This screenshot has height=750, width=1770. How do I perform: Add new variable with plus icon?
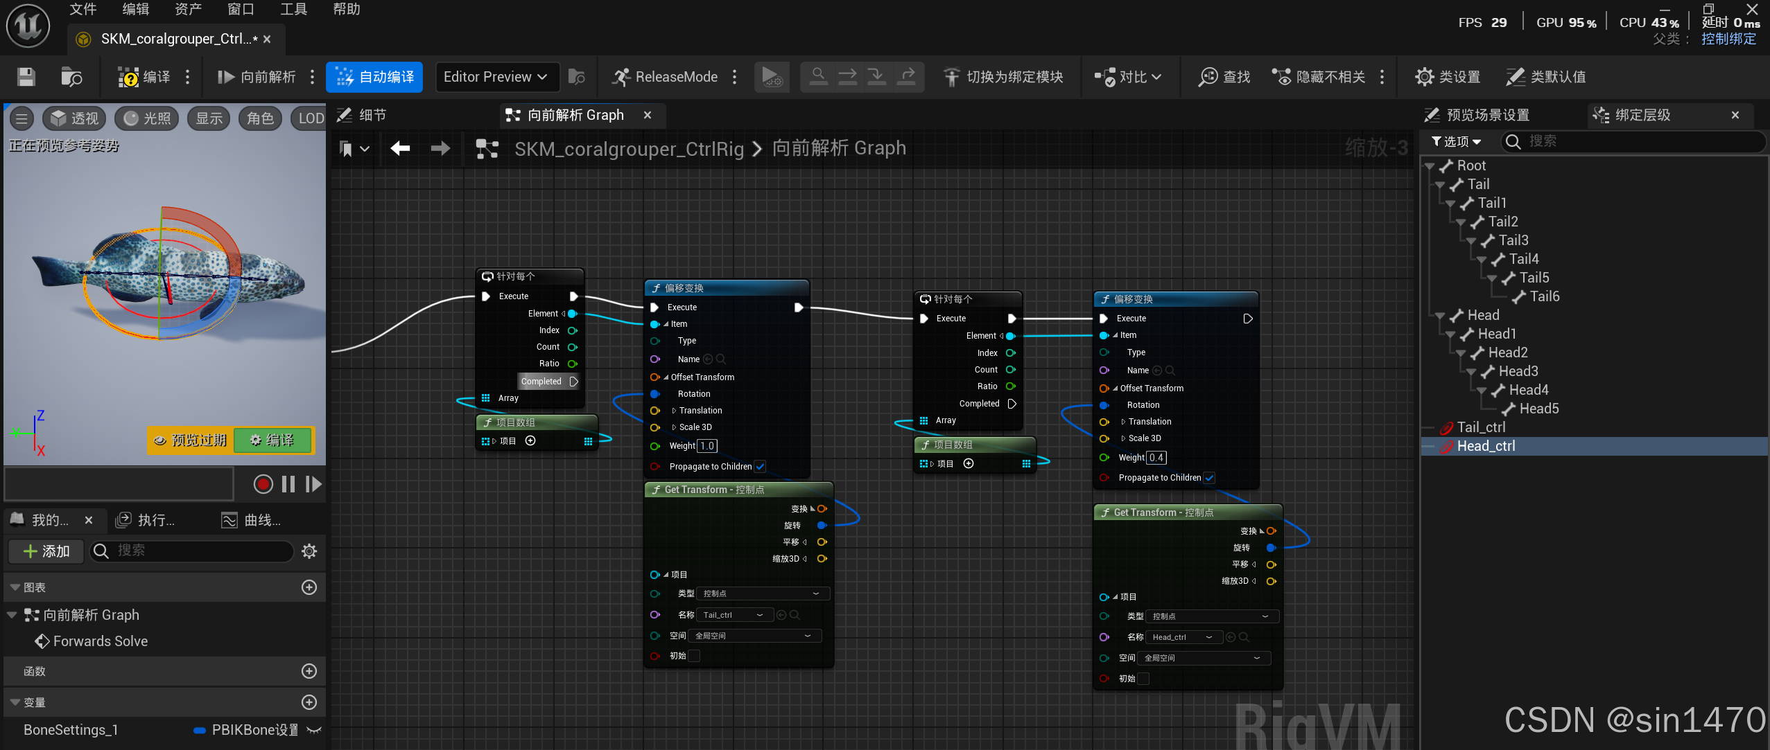pyautogui.click(x=309, y=702)
